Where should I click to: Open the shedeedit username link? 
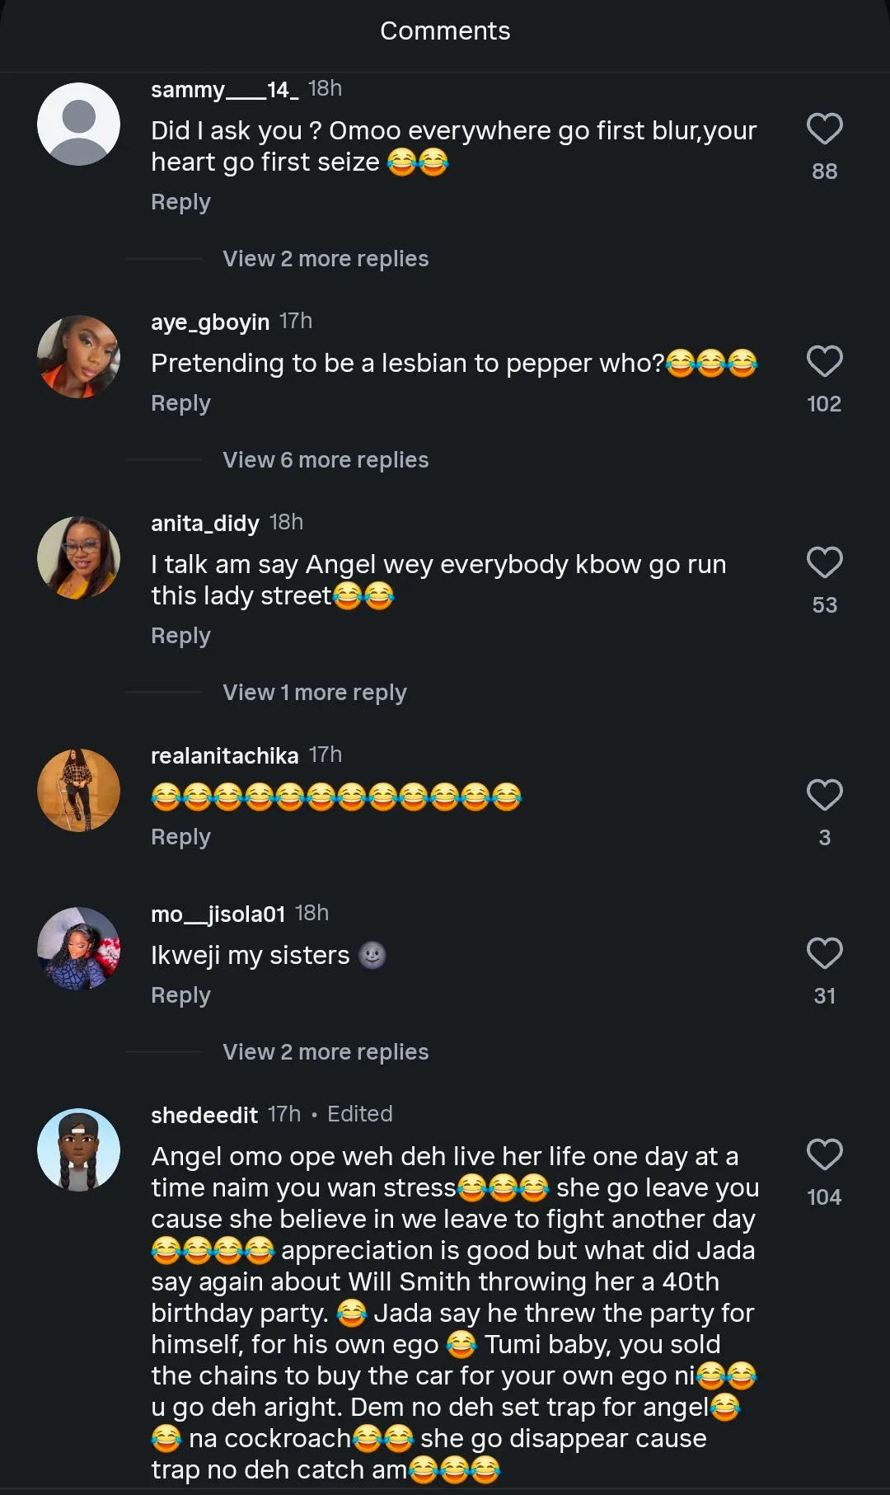tap(204, 1115)
